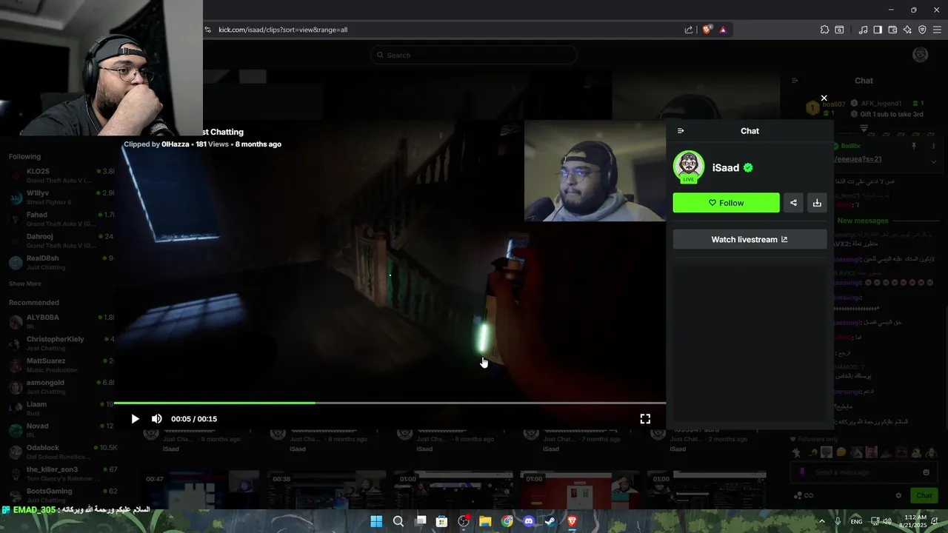Screen dimensions: 948x533
Task: Open clipper 0lHazza's profile link
Action: coord(176,144)
